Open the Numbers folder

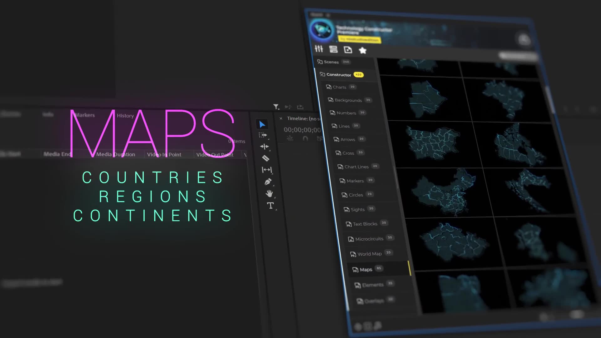[x=347, y=113]
